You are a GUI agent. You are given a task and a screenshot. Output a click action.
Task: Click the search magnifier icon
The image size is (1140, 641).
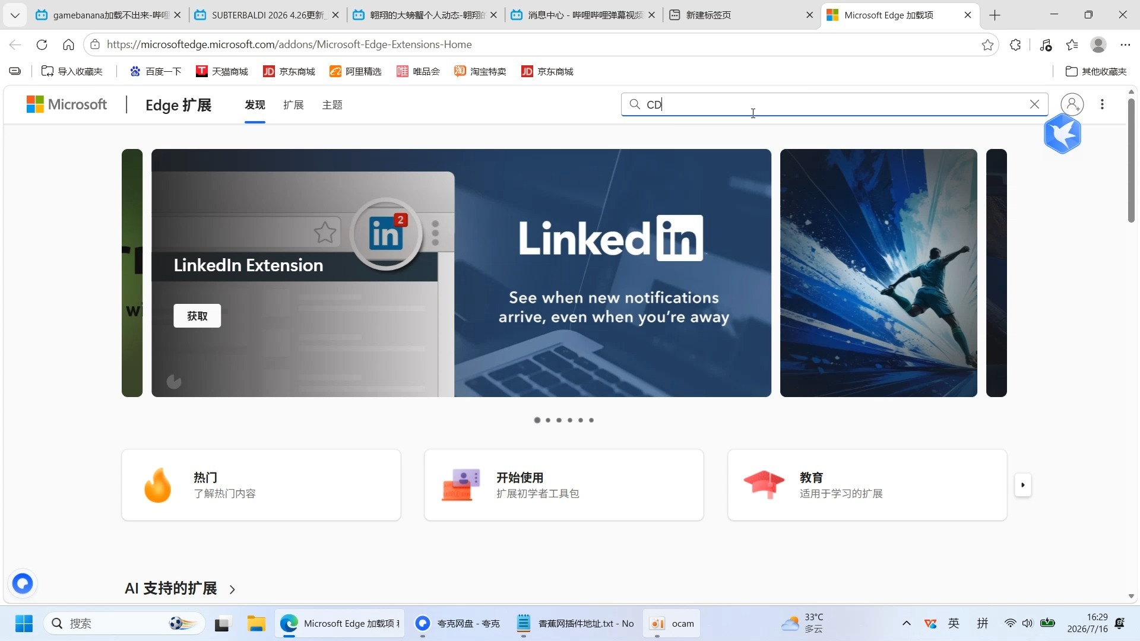pos(635,104)
